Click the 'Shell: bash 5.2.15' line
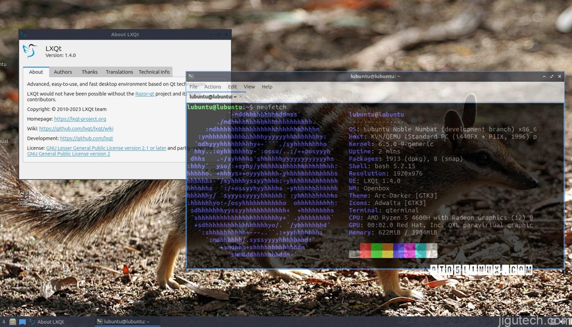 pos(382,166)
